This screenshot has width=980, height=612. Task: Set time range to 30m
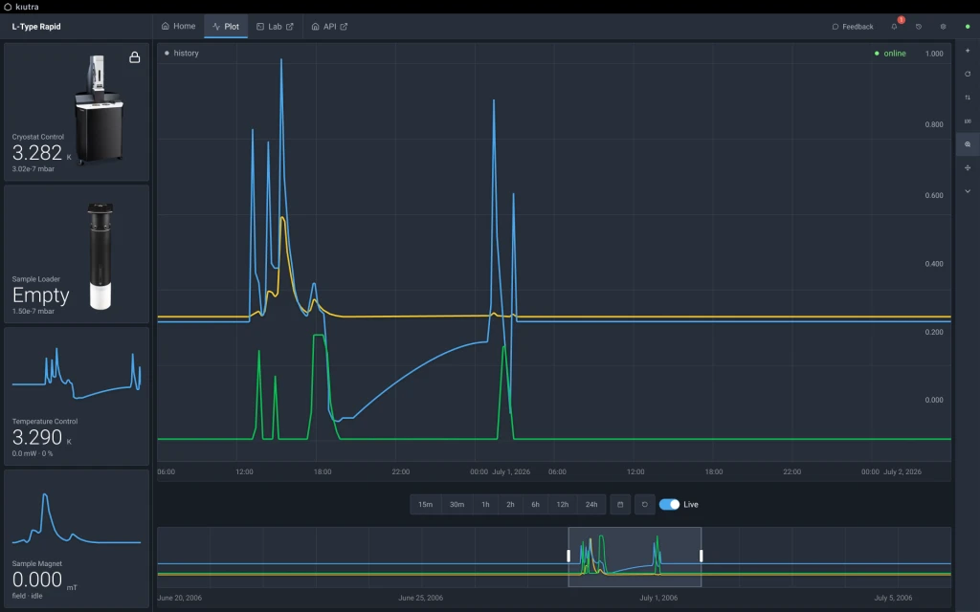coord(457,505)
